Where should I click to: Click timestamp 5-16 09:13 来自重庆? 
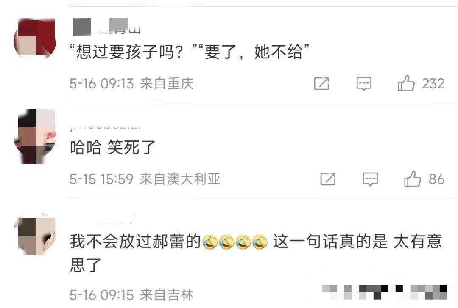[131, 84]
